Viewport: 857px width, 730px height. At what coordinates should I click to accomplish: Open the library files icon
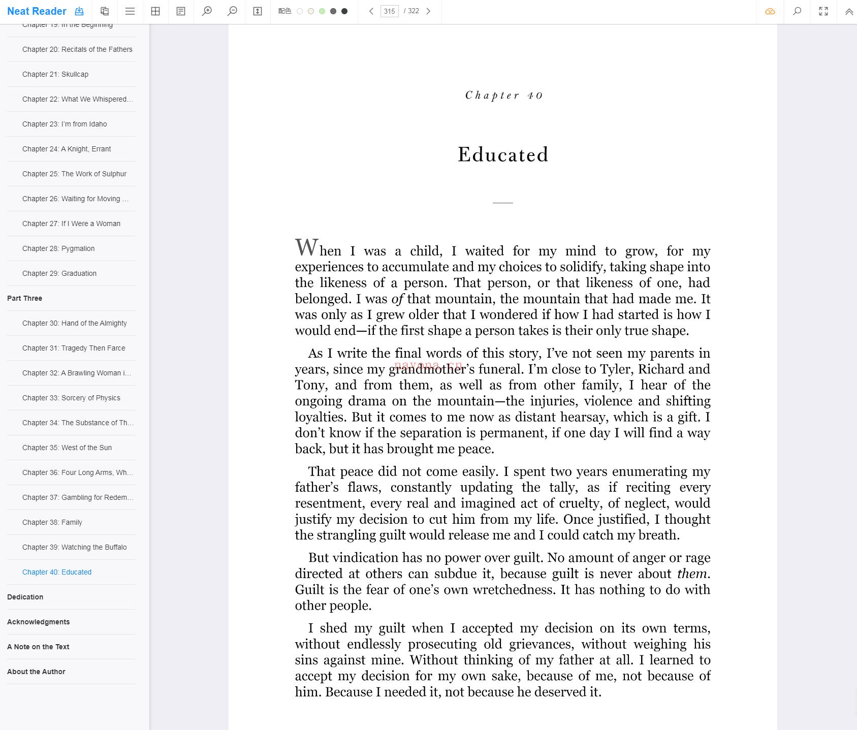click(105, 11)
